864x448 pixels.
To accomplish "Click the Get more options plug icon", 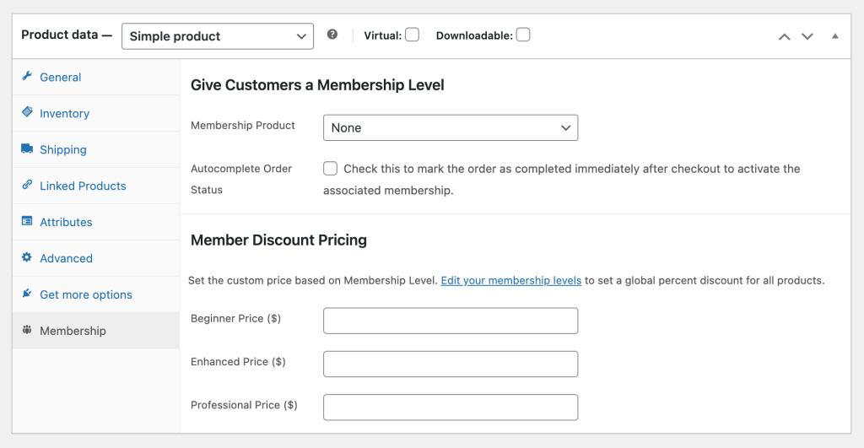I will pyautogui.click(x=27, y=294).
